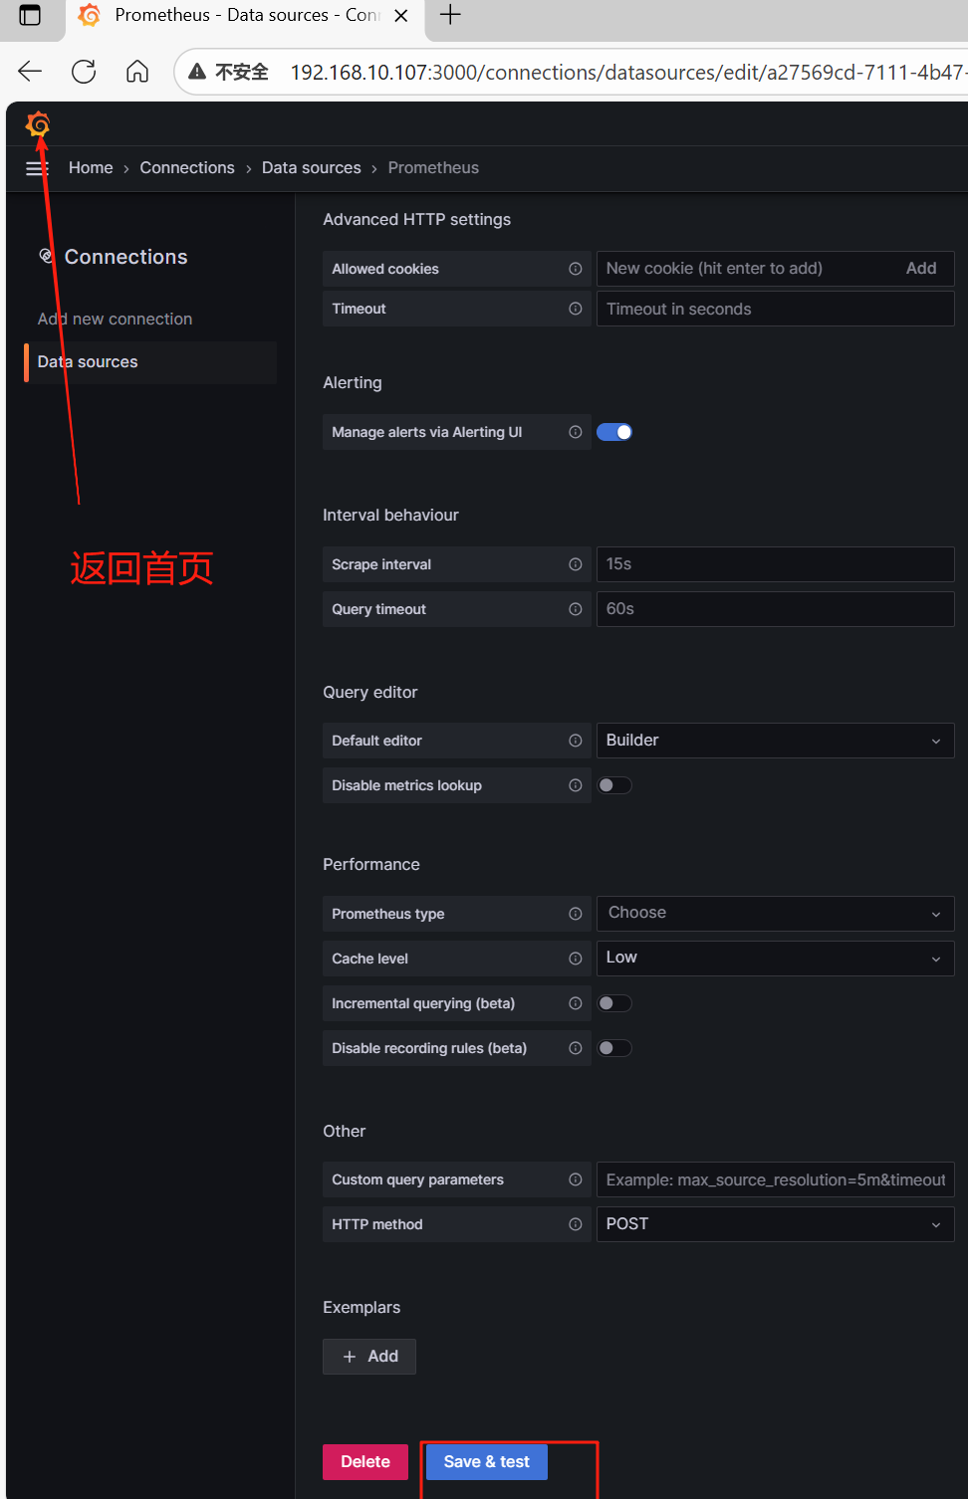Open the browser home page icon

pos(137,72)
